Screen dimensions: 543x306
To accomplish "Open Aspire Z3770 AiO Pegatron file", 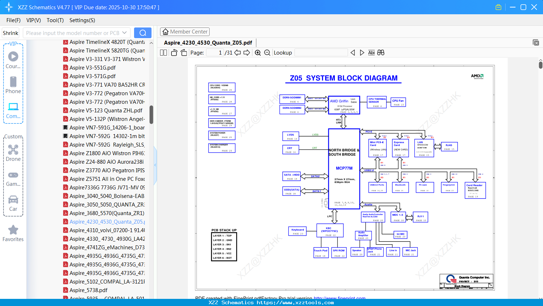I will coord(104,170).
